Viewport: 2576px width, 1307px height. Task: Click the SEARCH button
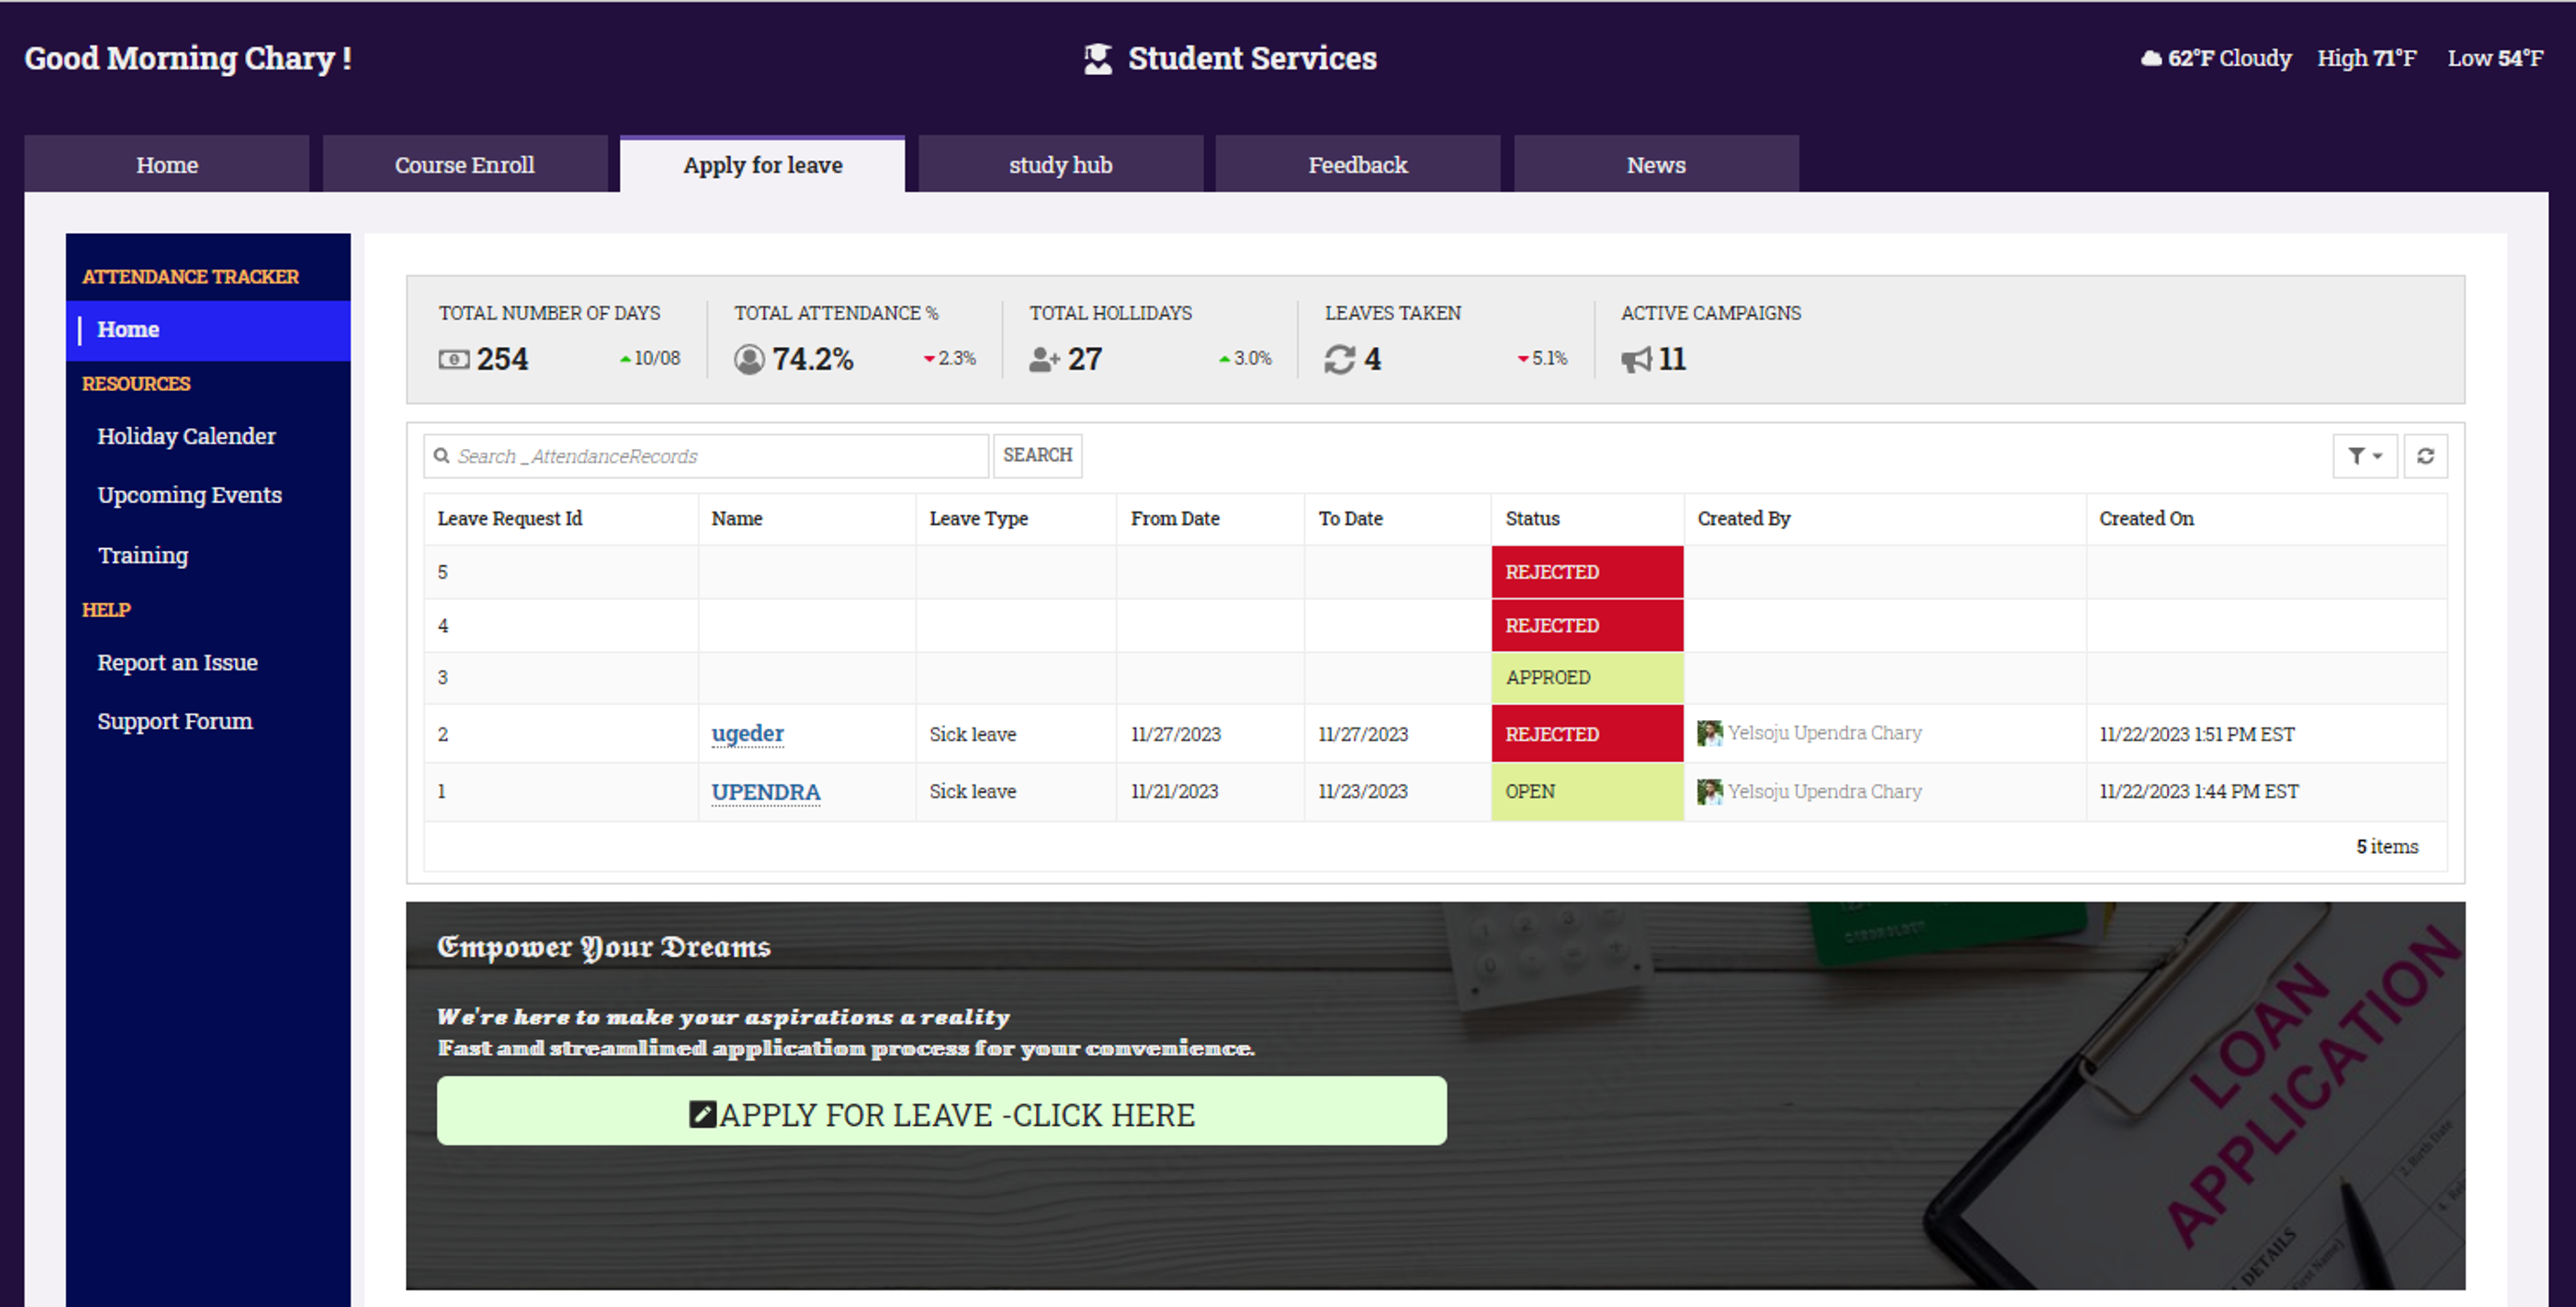click(x=1037, y=456)
